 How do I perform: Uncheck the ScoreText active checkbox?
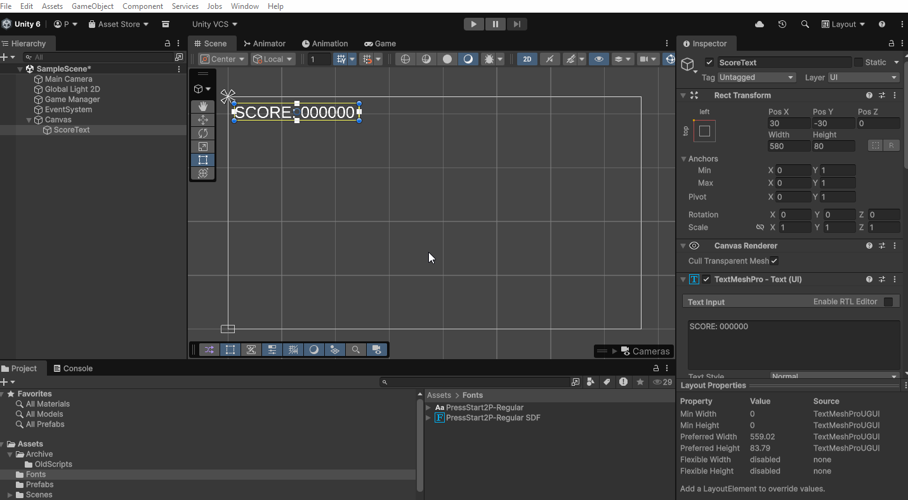coord(709,62)
